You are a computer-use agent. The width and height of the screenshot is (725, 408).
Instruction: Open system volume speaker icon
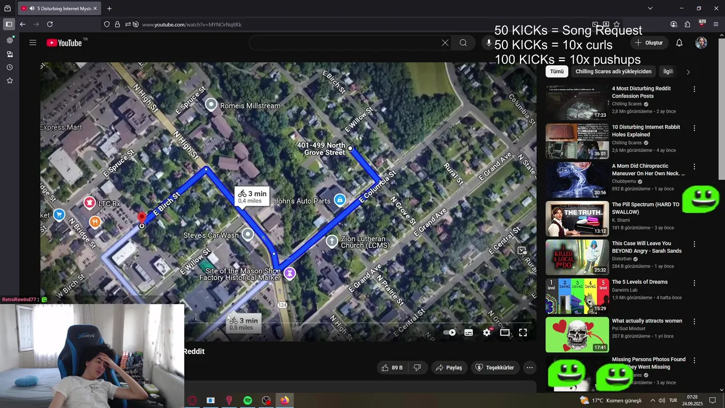tap(662, 401)
